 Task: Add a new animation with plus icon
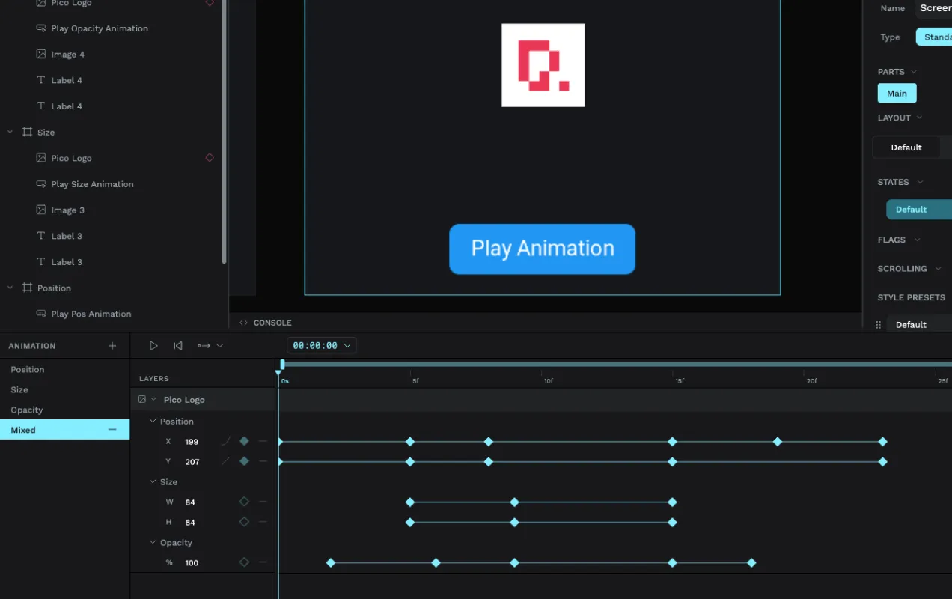[112, 346]
